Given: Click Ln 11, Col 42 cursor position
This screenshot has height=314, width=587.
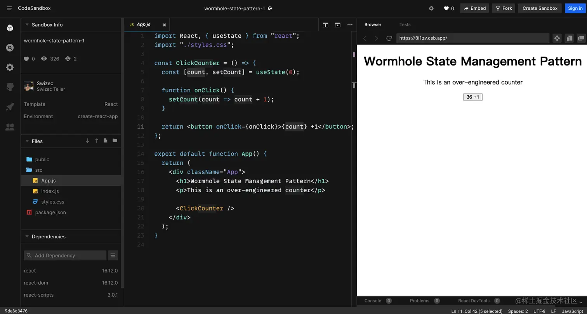Looking at the screenshot, I should pos(477,311).
